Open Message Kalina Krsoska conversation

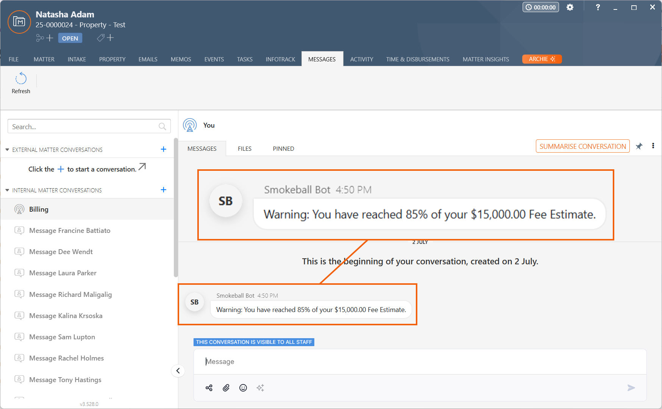coord(87,315)
